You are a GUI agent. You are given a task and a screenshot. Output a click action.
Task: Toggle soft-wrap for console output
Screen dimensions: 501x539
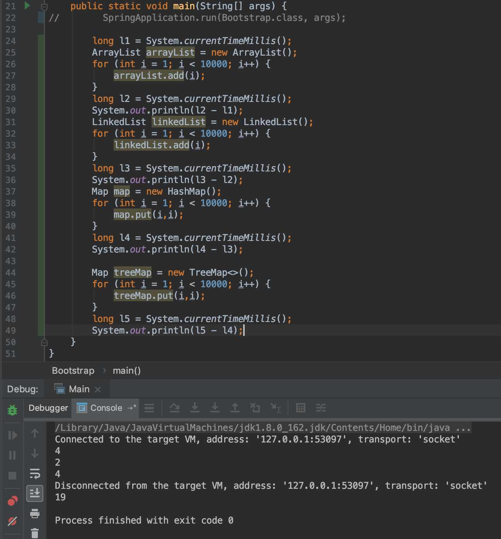[x=35, y=473]
